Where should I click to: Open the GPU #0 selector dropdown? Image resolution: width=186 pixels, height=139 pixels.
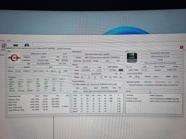[130, 67]
